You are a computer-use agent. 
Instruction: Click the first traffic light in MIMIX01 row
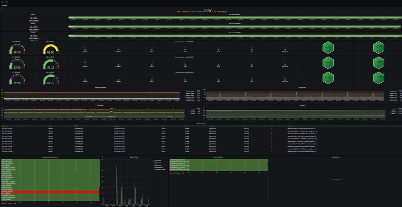click(85, 47)
